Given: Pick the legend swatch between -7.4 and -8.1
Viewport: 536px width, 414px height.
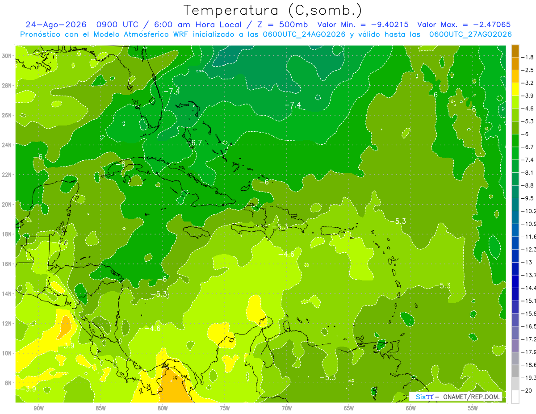Looking at the screenshot, I should coord(515,166).
